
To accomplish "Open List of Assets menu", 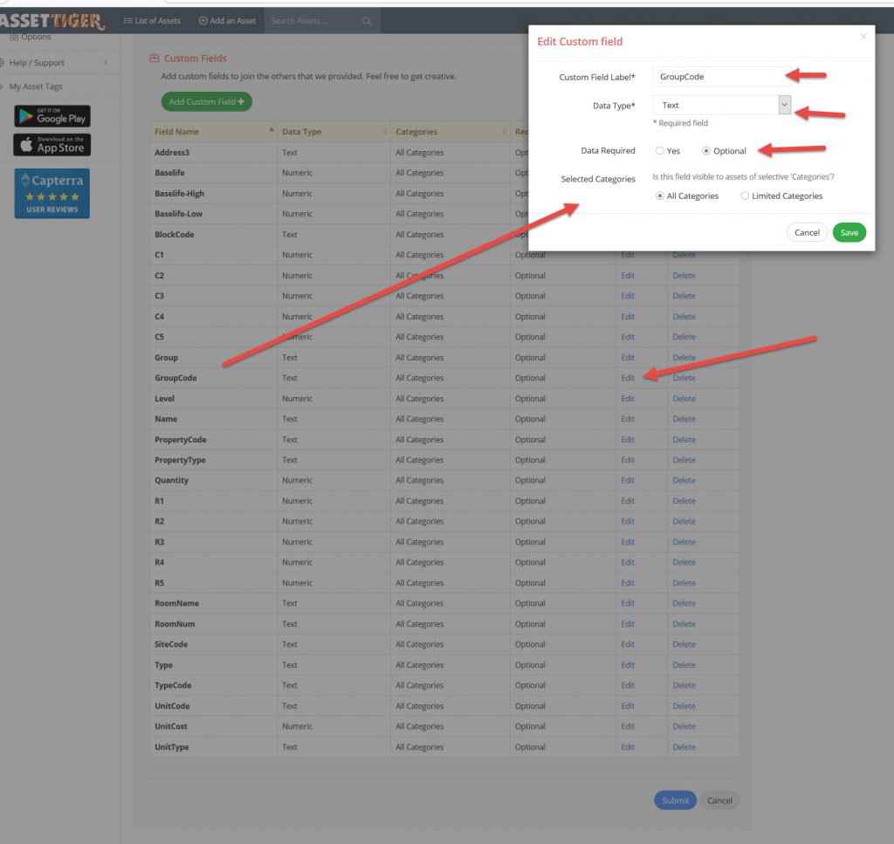I will click(x=152, y=21).
